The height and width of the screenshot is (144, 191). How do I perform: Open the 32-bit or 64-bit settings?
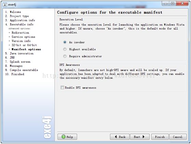pyautogui.click(x=24, y=45)
